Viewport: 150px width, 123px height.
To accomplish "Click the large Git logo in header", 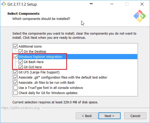I will click(x=140, y=16).
